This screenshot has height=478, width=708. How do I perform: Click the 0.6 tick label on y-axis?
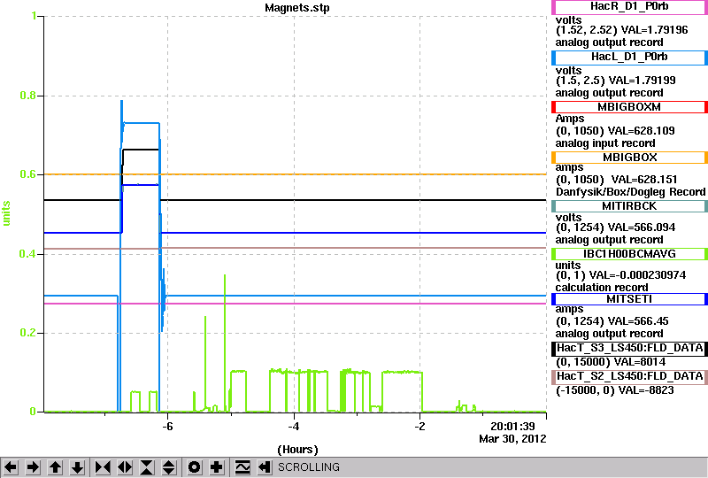pos(28,175)
